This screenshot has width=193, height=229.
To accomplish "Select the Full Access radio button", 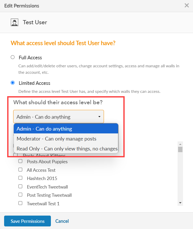I will [x=13, y=57].
